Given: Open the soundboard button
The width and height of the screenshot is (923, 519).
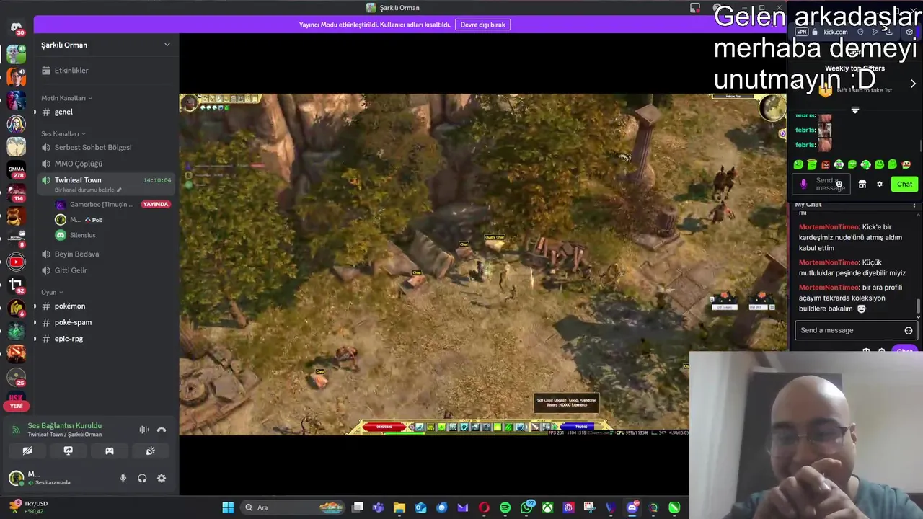Looking at the screenshot, I should point(151,451).
